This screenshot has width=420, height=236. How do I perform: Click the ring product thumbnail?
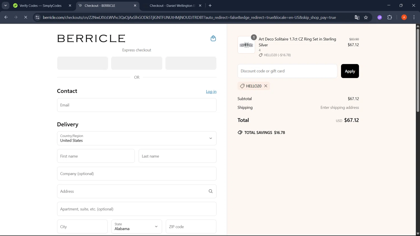point(246,45)
